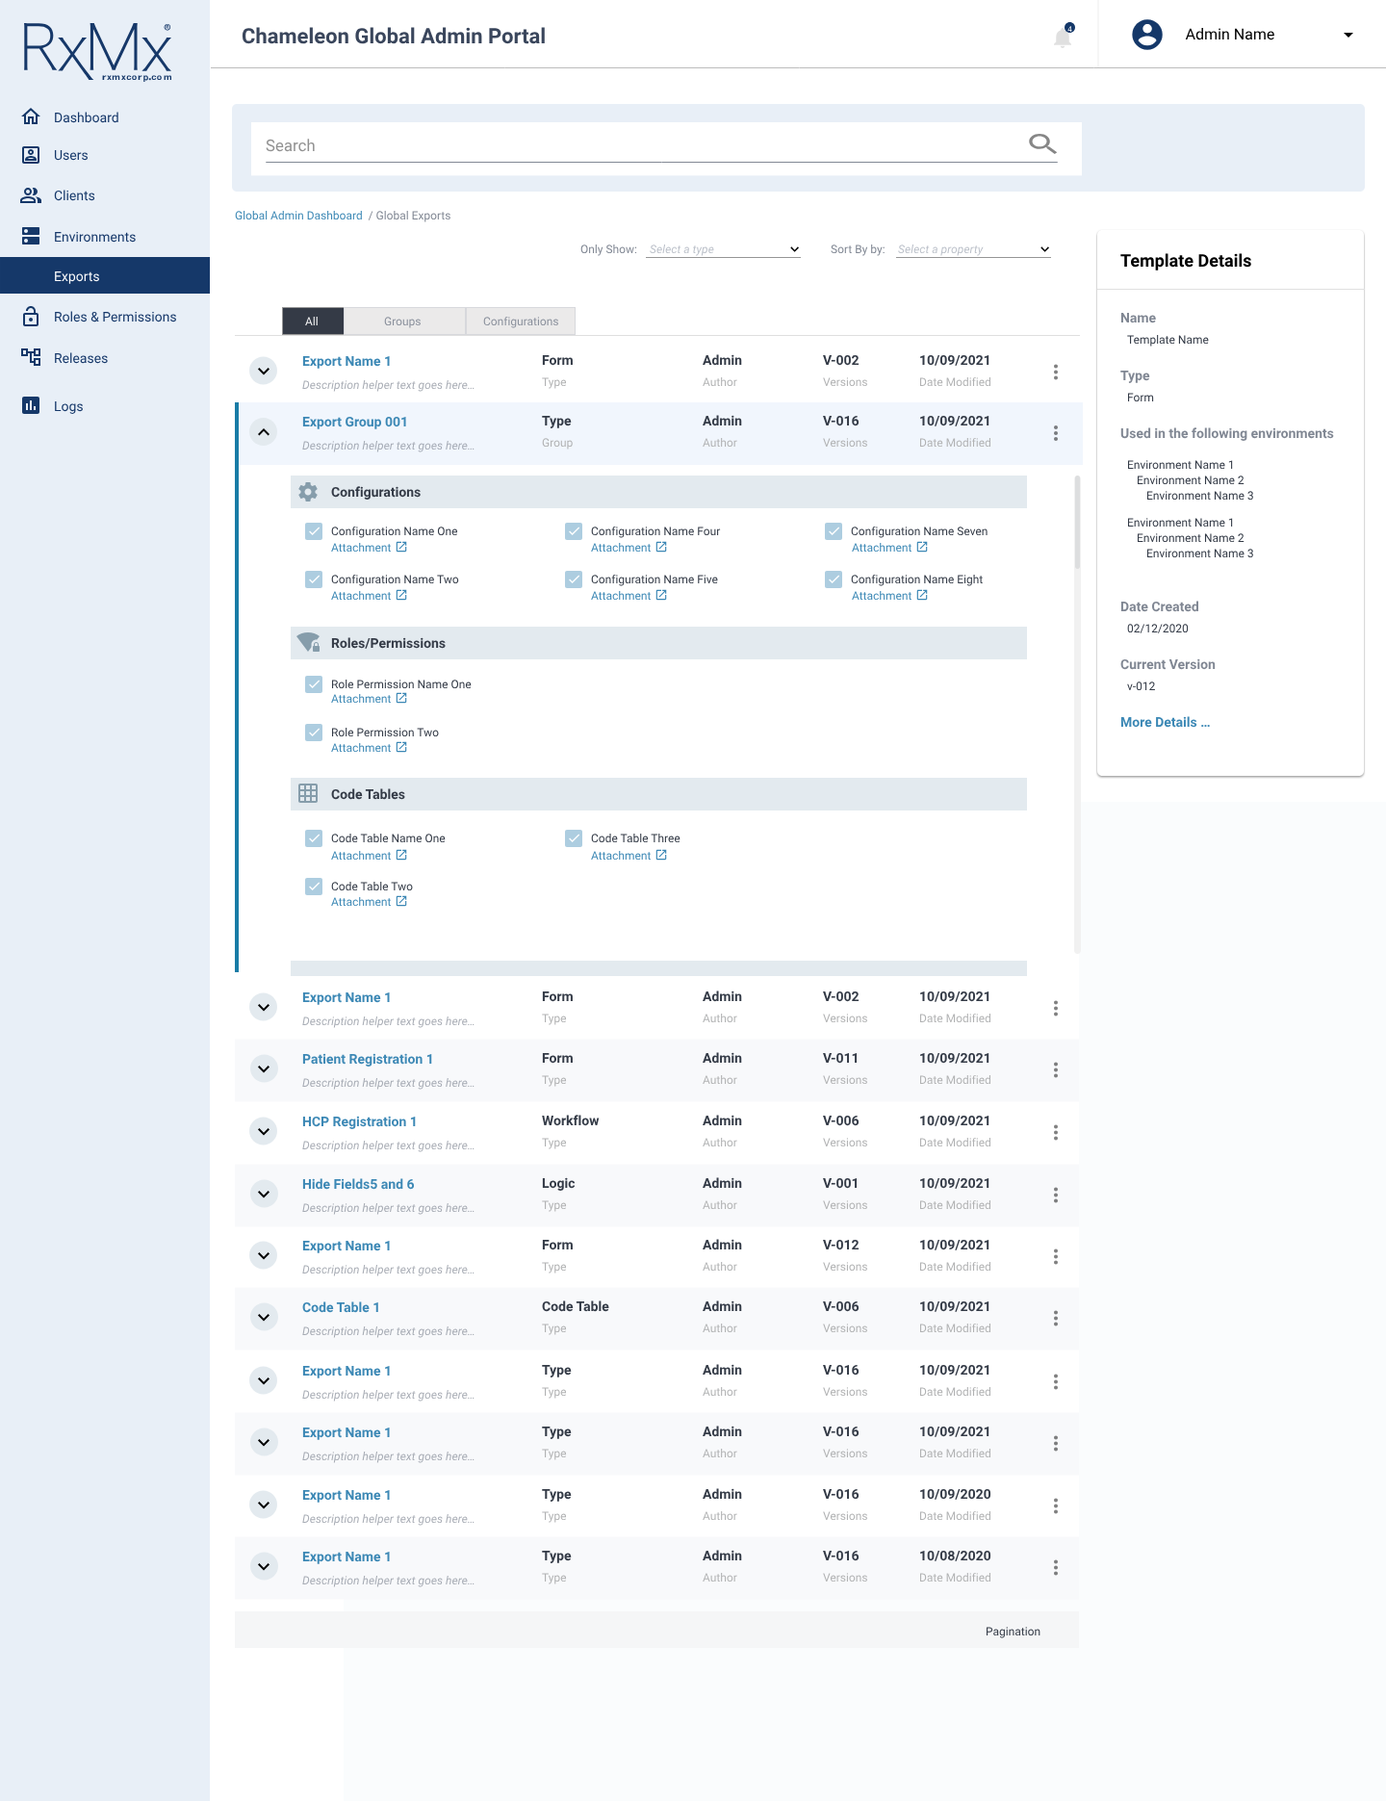Click Attachment link under Code Table Two
The height and width of the screenshot is (1801, 1386).
tap(361, 902)
